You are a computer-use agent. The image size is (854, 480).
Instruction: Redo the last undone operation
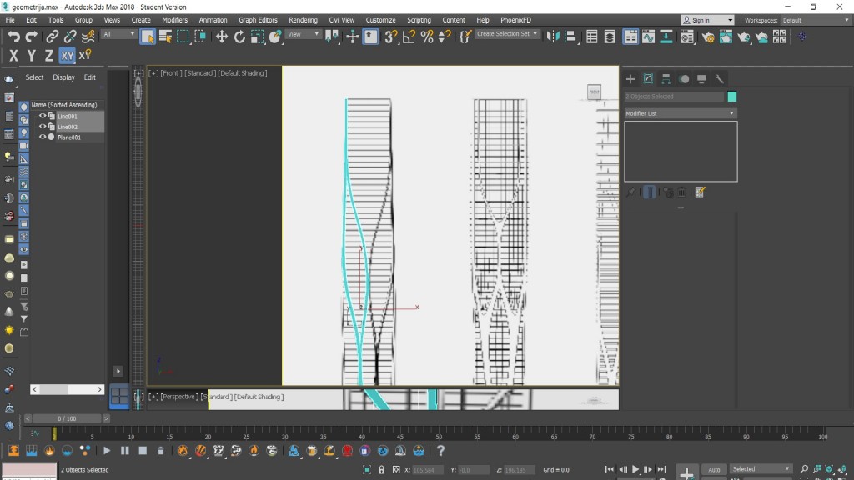tap(32, 37)
